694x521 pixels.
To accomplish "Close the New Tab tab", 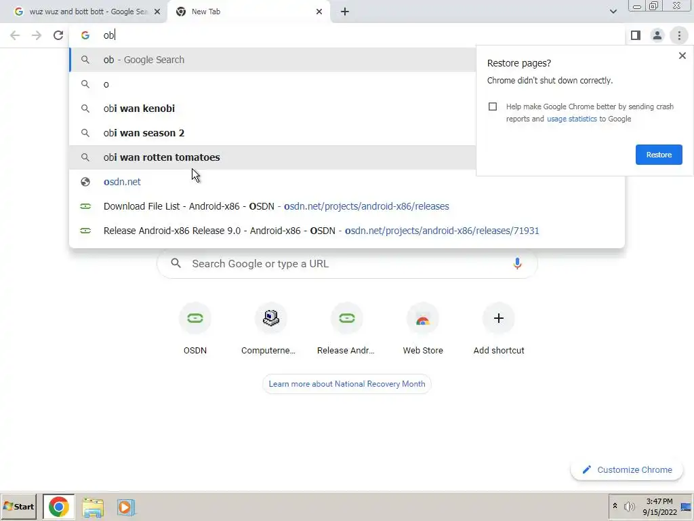I will click(x=319, y=12).
